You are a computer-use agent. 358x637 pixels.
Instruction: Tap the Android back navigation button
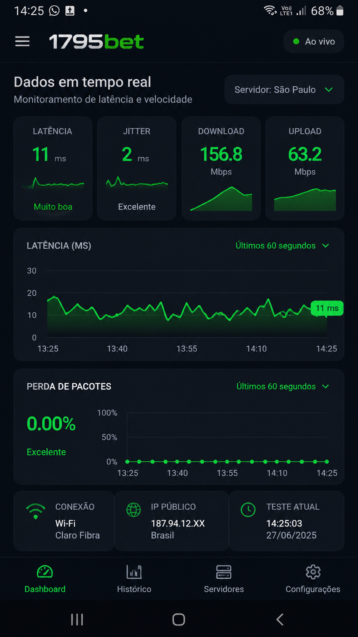[280, 619]
